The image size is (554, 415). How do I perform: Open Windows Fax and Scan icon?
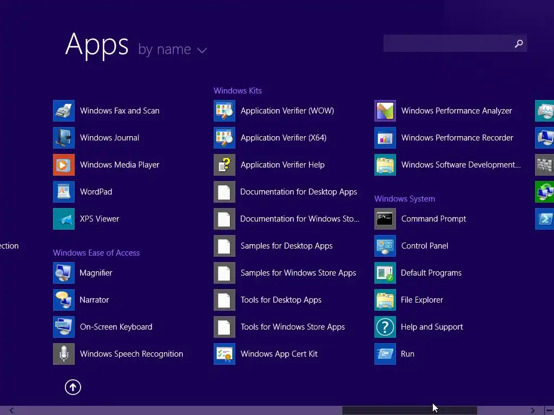click(x=64, y=110)
